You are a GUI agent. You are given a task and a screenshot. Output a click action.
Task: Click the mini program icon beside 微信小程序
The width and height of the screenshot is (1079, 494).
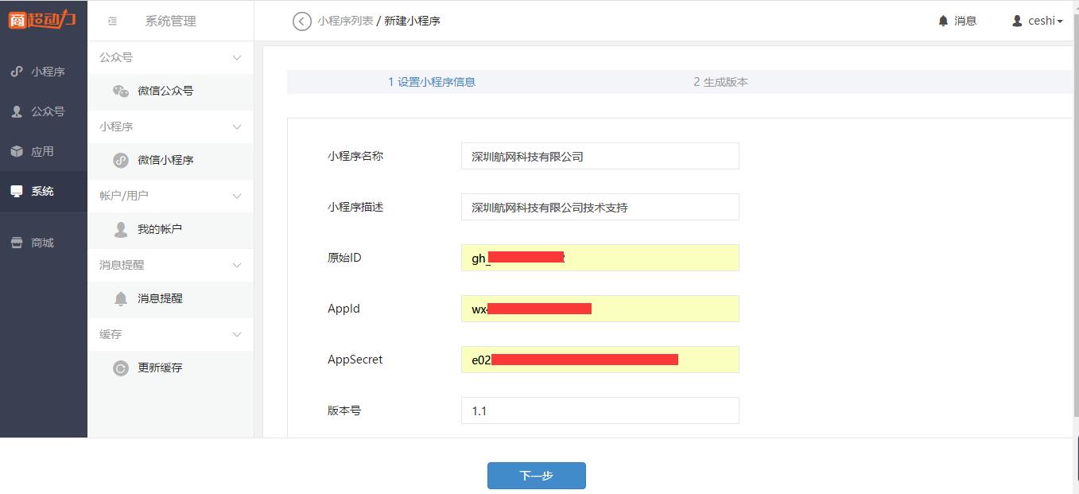tap(121, 160)
